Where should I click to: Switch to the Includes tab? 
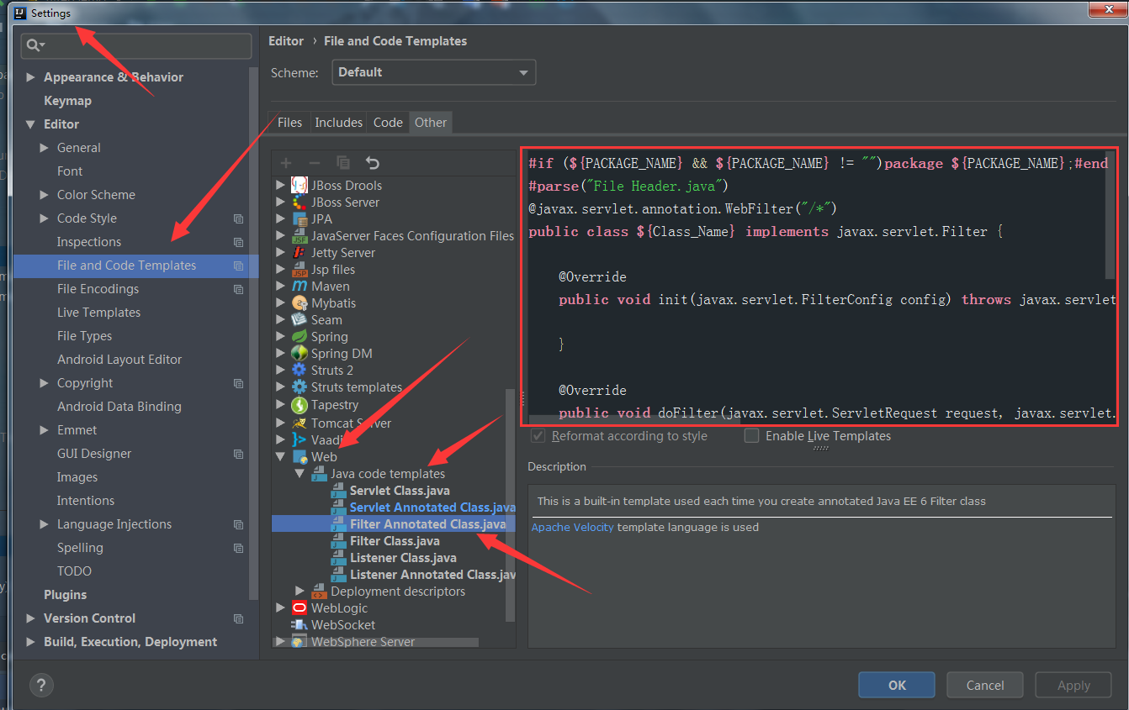(338, 122)
